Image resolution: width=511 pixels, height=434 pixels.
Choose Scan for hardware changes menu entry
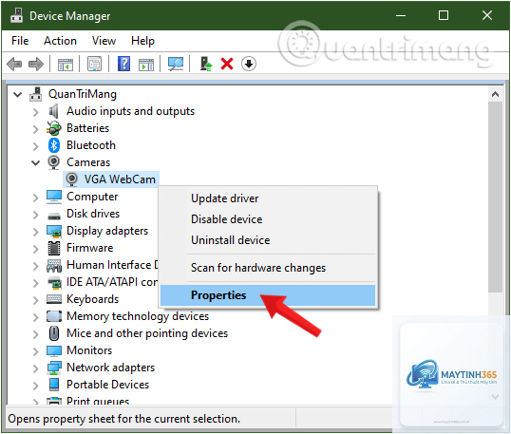tap(268, 268)
